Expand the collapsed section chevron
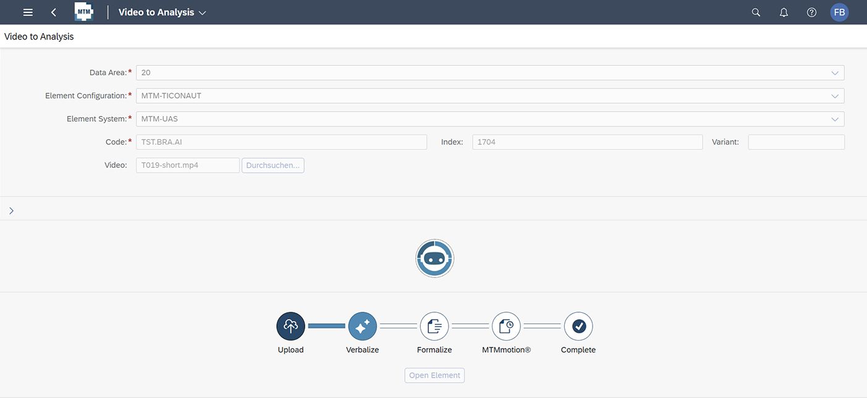Screen dimensions: 867x398 coord(11,210)
